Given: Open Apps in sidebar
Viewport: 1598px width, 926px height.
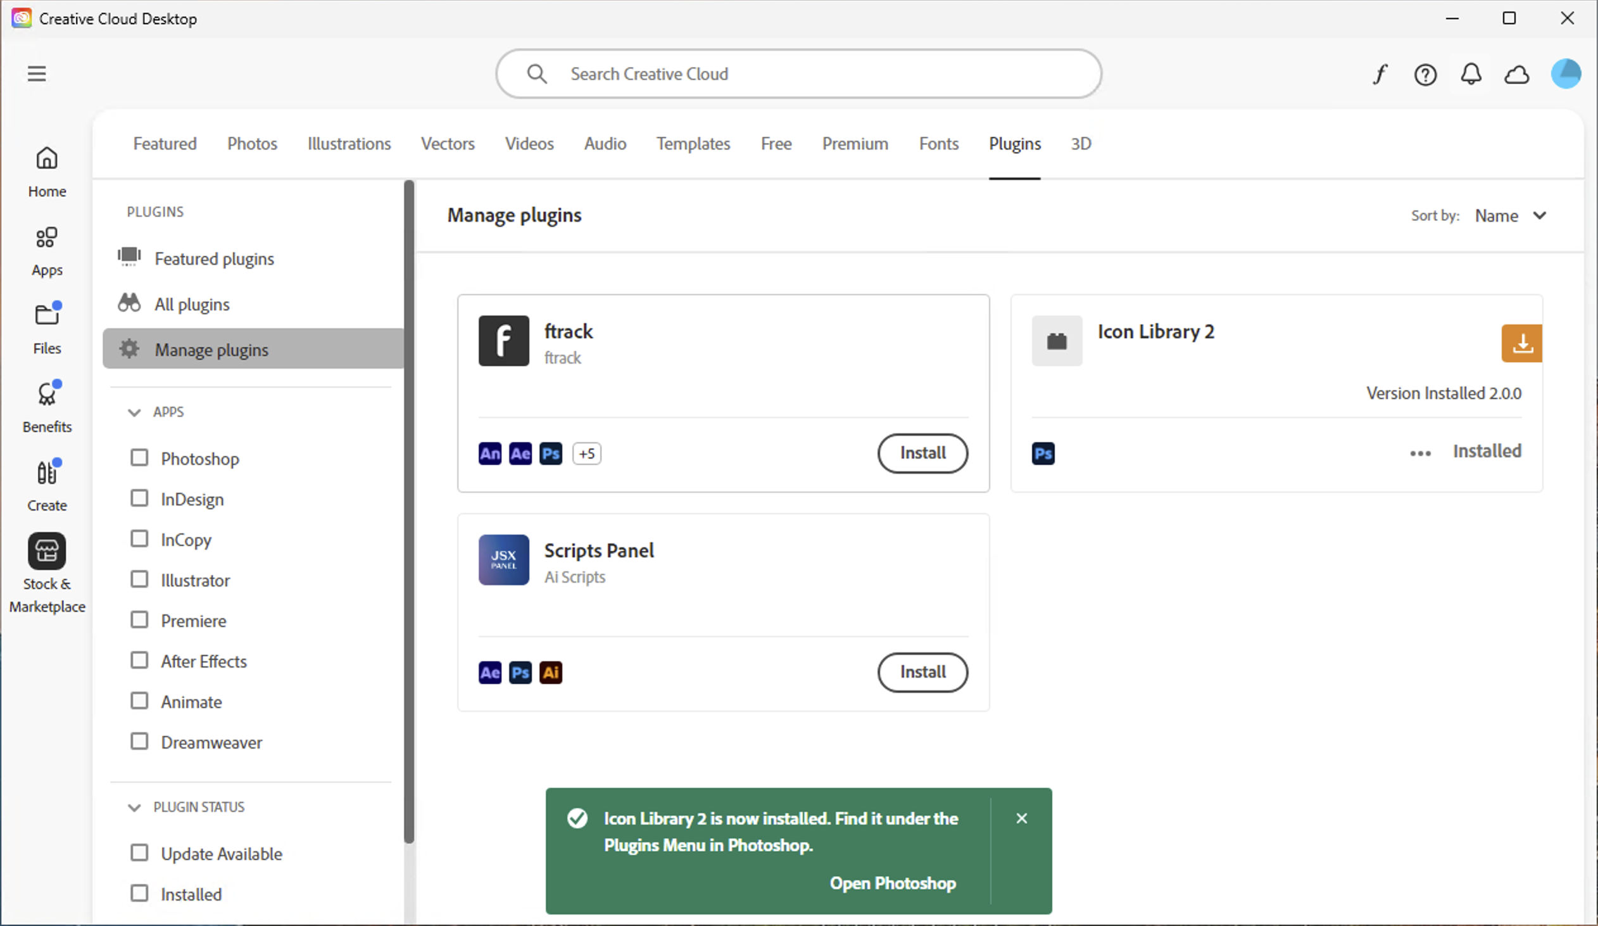Looking at the screenshot, I should pos(47,251).
